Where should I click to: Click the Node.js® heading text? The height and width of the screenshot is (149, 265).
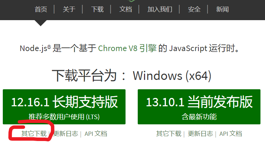(35, 48)
